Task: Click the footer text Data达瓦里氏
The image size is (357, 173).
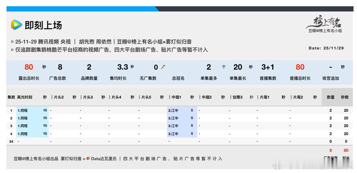Action: click(104, 159)
